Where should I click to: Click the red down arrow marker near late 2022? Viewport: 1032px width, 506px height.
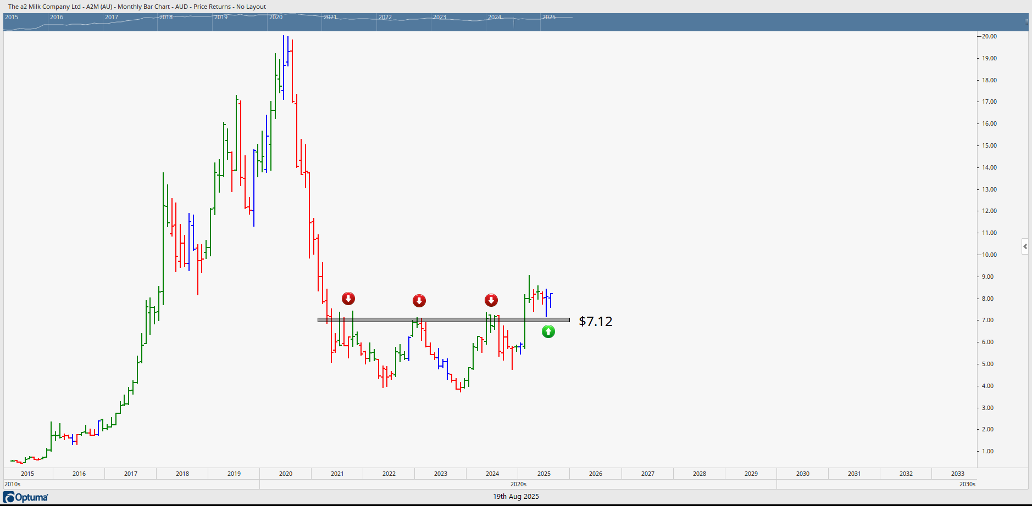pos(419,301)
